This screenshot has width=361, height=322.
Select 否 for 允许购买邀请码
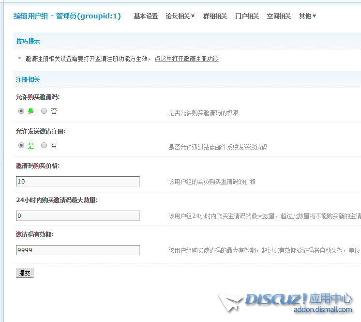[x=44, y=111]
